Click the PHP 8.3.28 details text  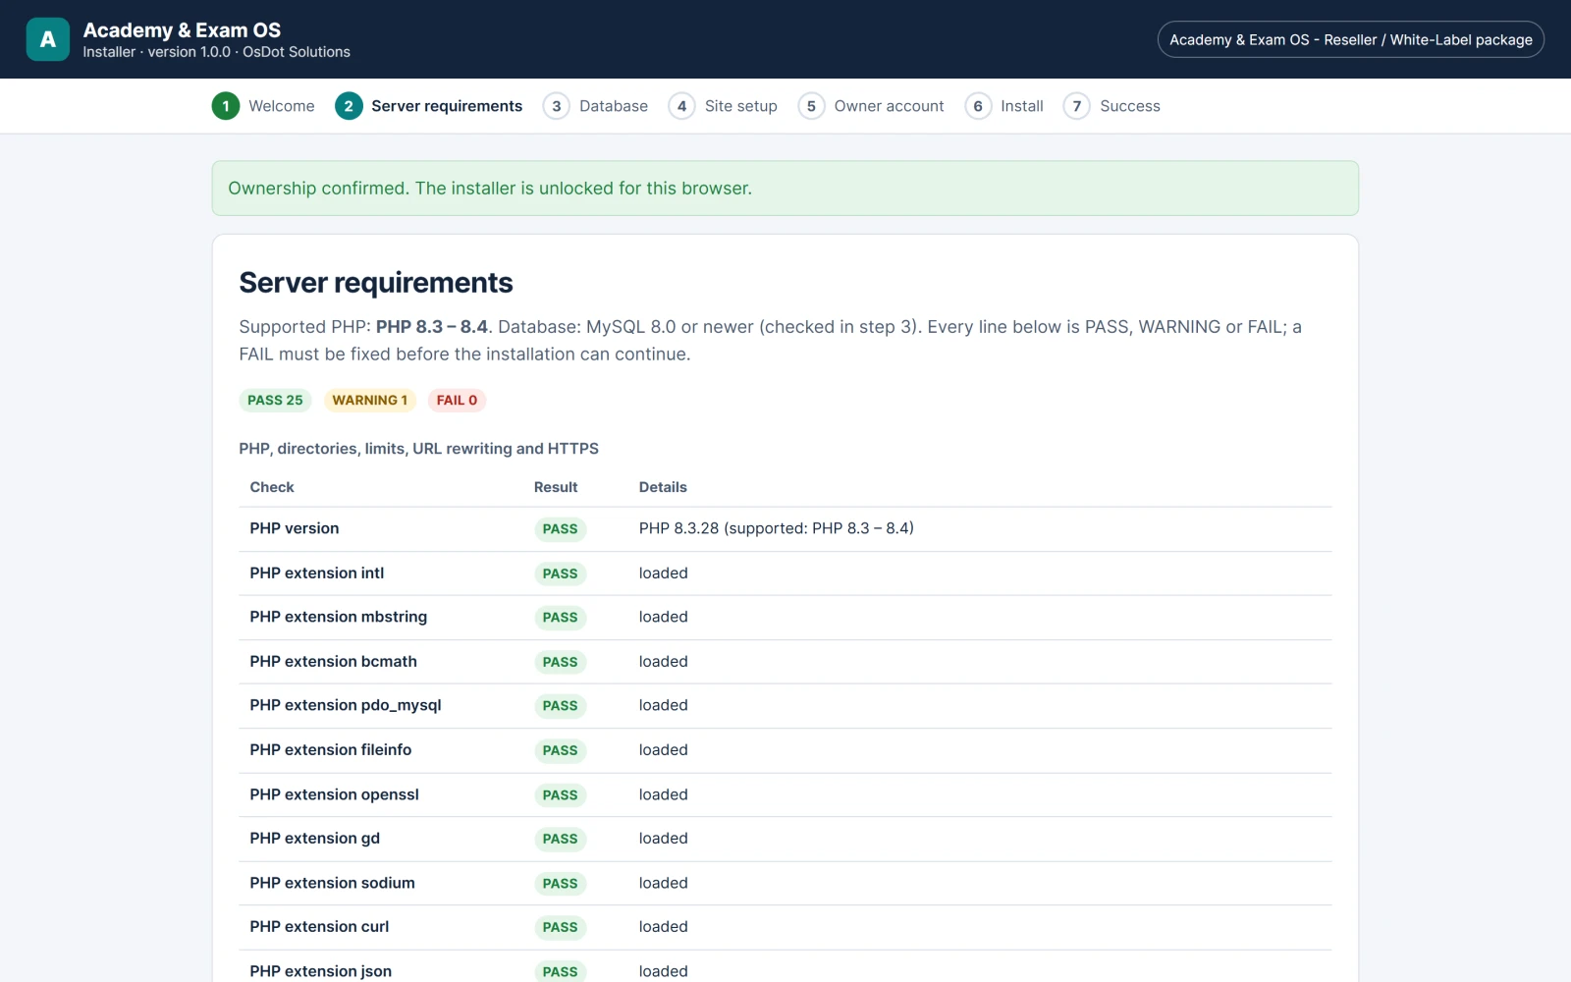(777, 528)
